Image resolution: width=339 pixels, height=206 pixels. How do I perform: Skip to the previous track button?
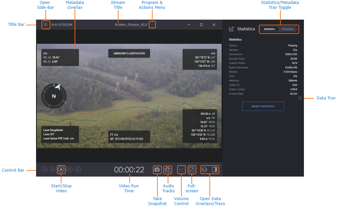[44, 170]
